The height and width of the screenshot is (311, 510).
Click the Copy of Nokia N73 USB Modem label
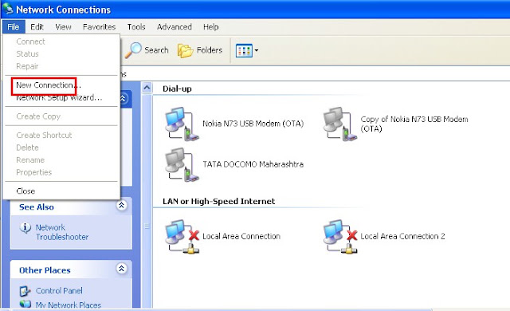[414, 124]
